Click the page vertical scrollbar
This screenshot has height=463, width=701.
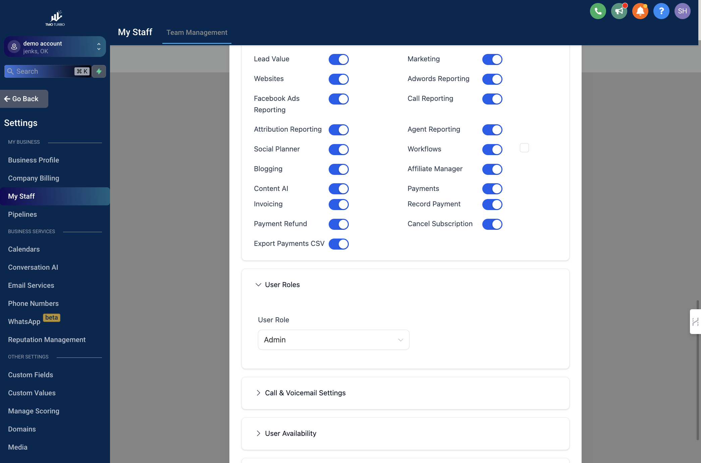point(698,370)
